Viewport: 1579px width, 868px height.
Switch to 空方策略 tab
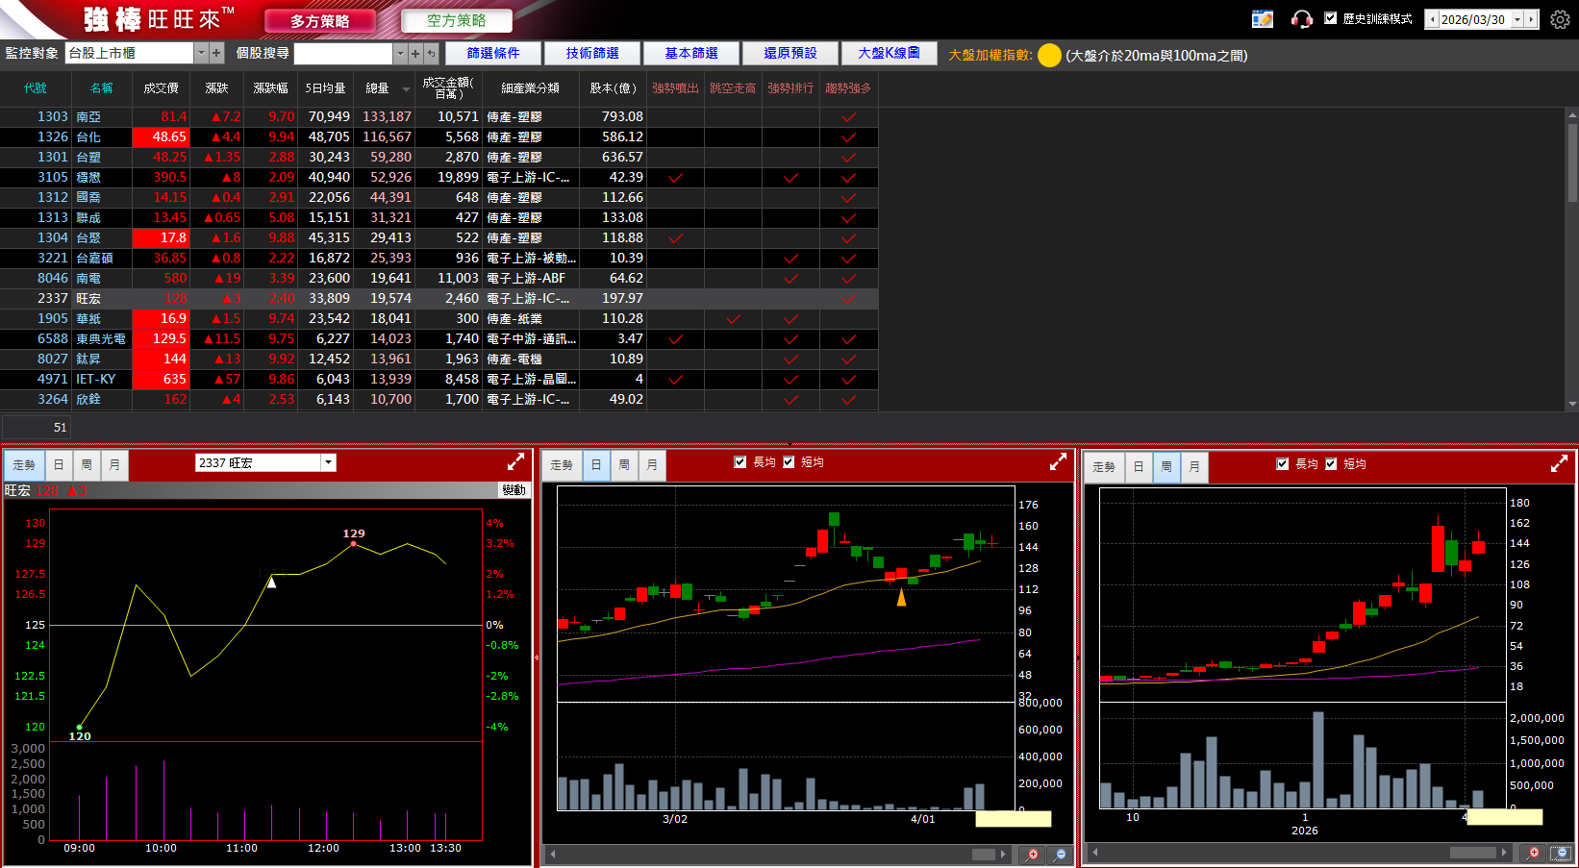coord(457,21)
